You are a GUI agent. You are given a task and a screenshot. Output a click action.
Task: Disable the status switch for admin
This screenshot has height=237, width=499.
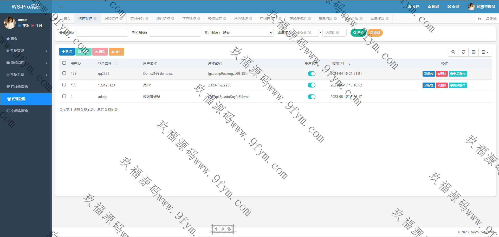point(311,97)
